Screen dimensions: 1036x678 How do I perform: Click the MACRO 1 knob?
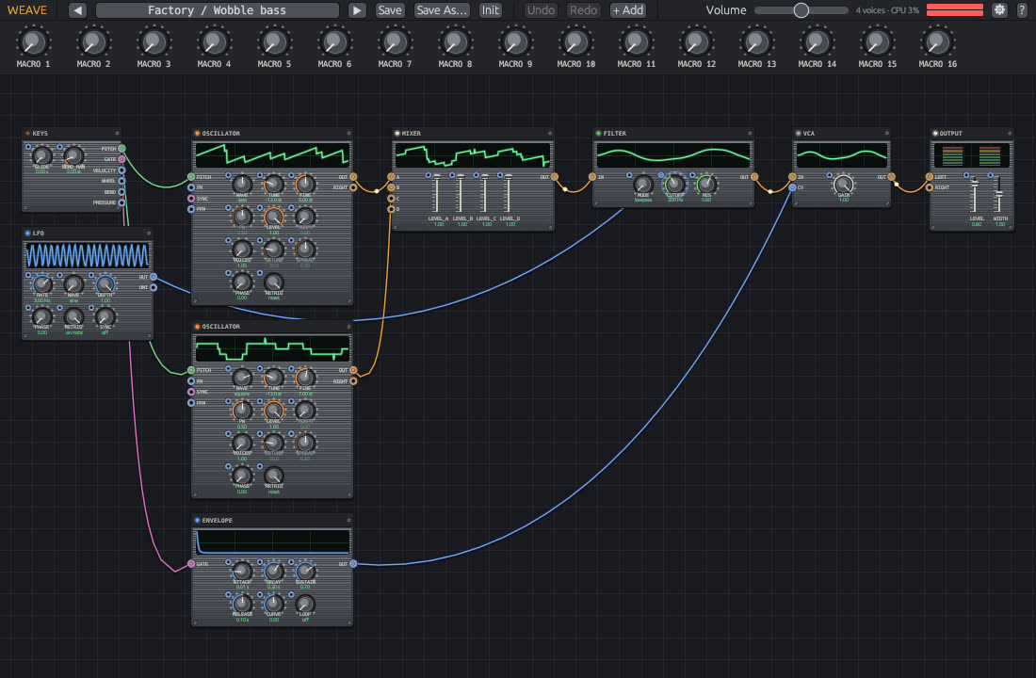click(33, 42)
